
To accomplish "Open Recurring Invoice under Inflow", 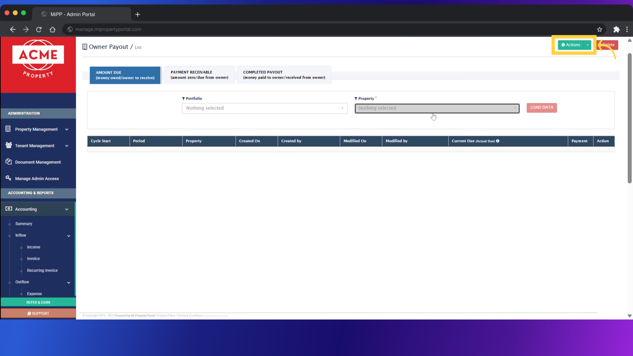I will [42, 271].
